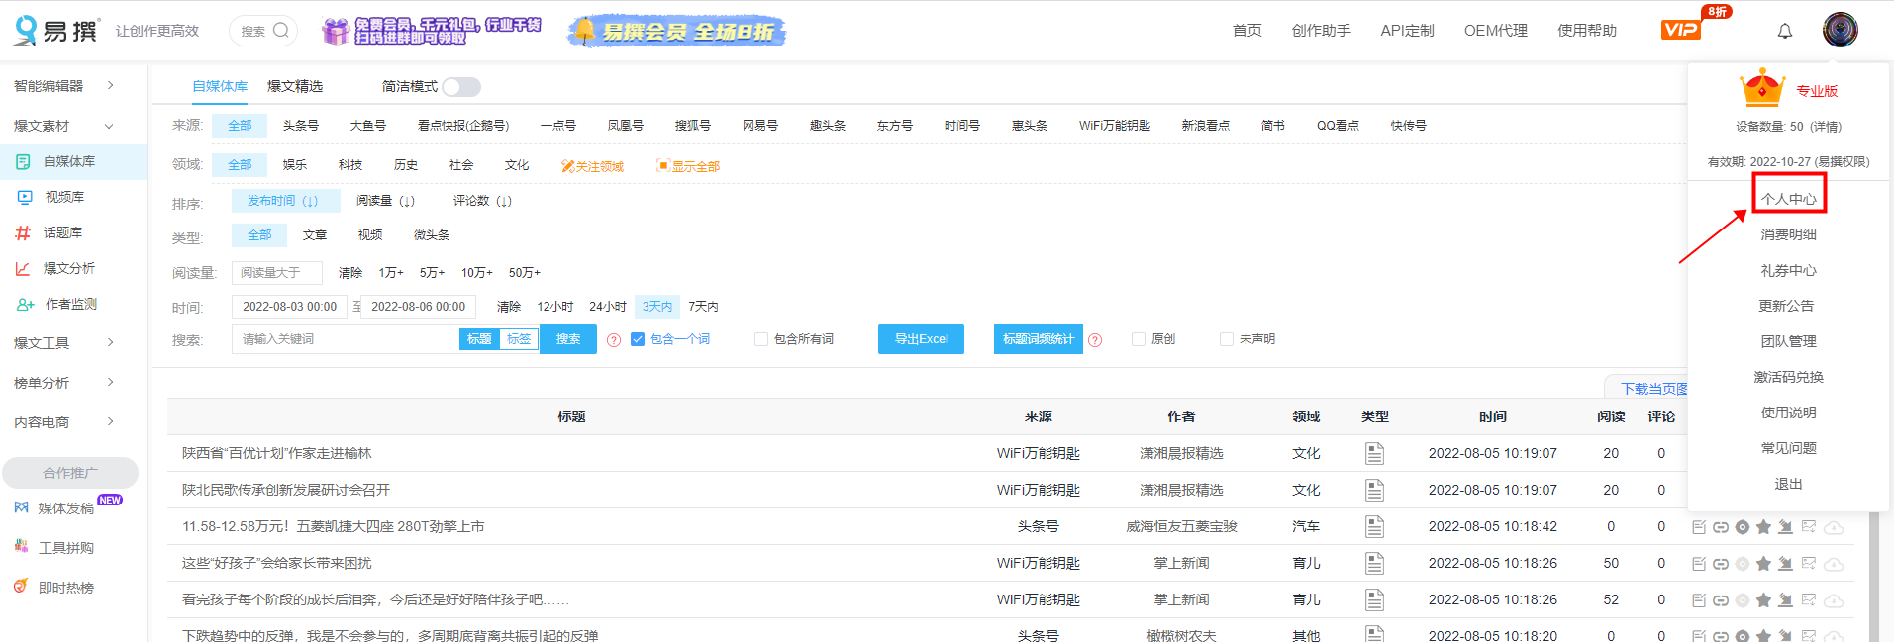Open 作者监测 in the left sidebar
The width and height of the screenshot is (1894, 642).
click(70, 304)
